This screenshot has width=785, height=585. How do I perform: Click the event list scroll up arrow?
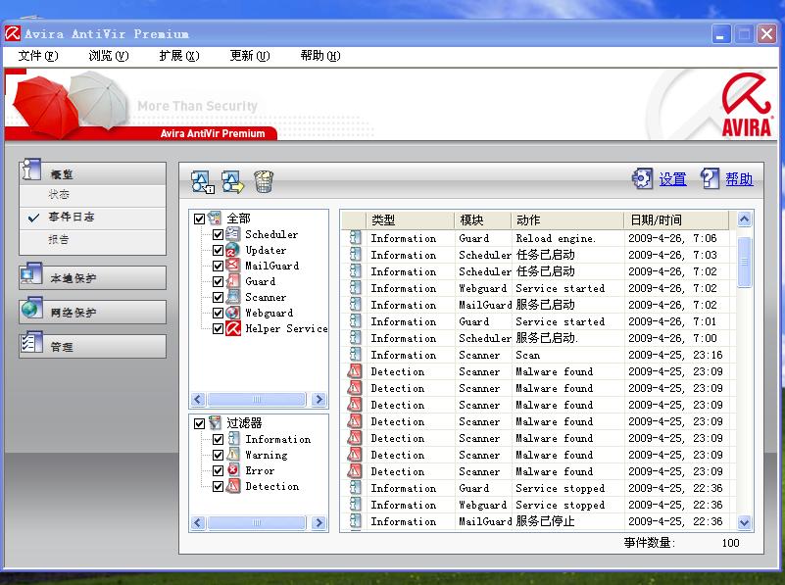pyautogui.click(x=745, y=219)
